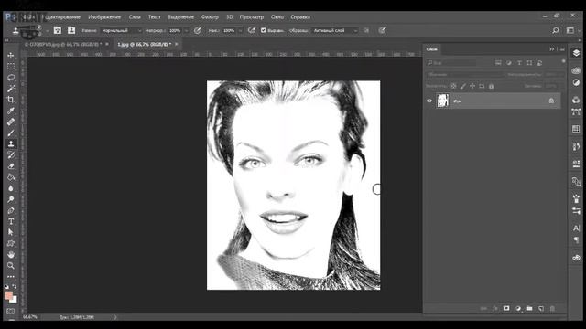Add a layer style fx icon
Viewport: 586px width, 329px height.
[495, 309]
